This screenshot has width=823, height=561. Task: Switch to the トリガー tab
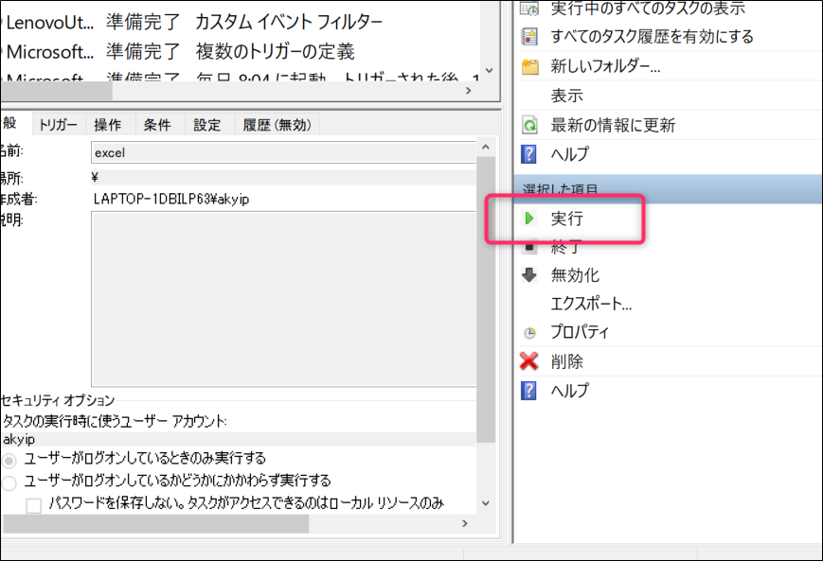(59, 123)
